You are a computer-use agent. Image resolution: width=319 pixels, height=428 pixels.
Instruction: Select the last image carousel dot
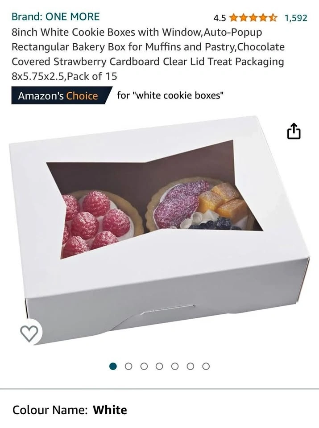(206, 366)
